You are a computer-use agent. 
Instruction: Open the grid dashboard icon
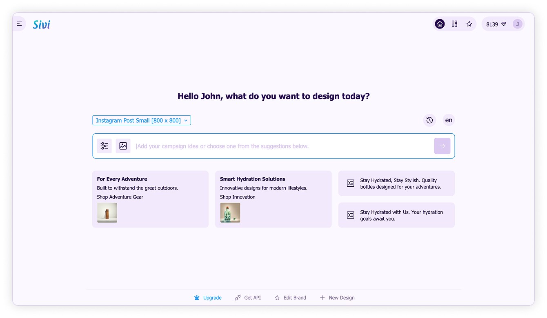[454, 24]
